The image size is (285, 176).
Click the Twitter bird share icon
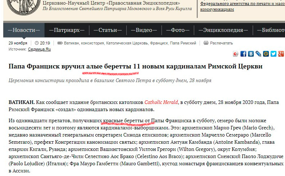click(274, 54)
